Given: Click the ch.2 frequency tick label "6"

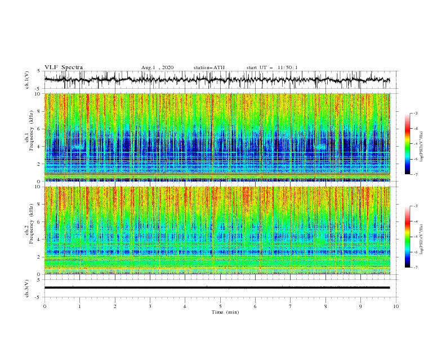Looking at the screenshot, I should (x=39, y=222).
